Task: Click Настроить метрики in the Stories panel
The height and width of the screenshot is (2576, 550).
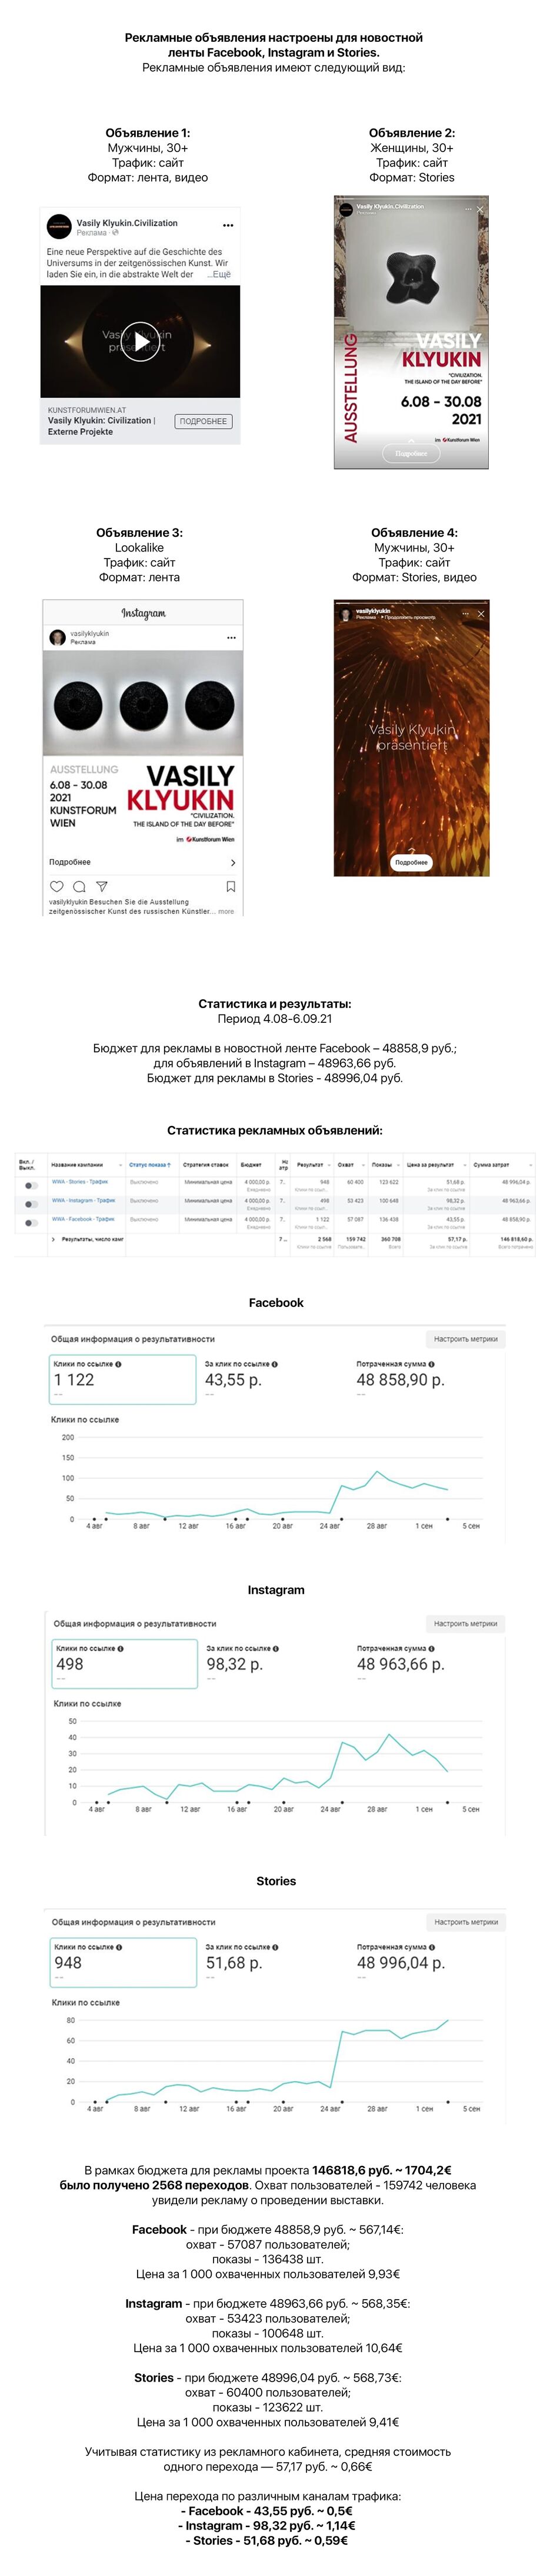Action: (x=465, y=1921)
